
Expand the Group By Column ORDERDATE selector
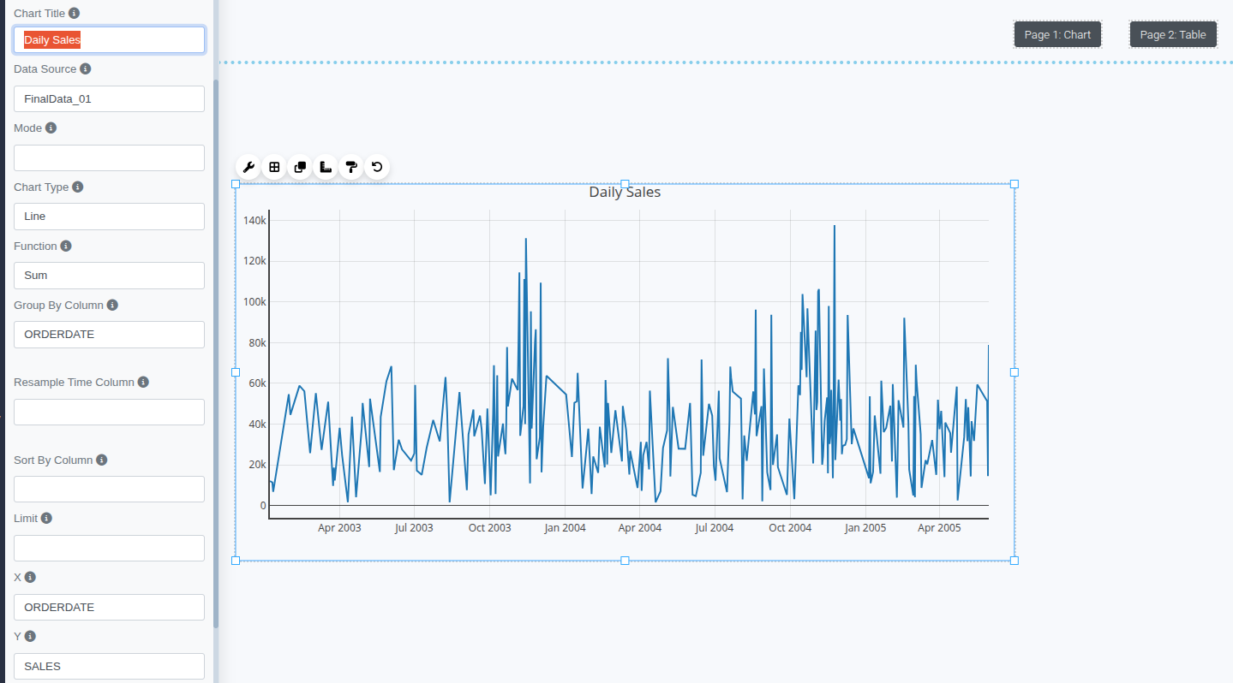tap(109, 335)
